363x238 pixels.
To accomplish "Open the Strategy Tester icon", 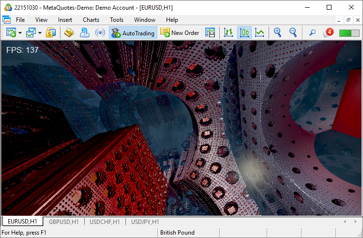I will click(x=210, y=33).
